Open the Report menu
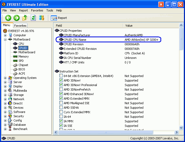This screenshot has width=185, height=142. tap(23, 10)
